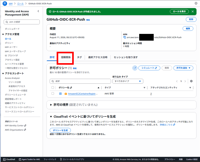Select ロール in the sidebar
The image size is (200, 162).
pos(8,39)
